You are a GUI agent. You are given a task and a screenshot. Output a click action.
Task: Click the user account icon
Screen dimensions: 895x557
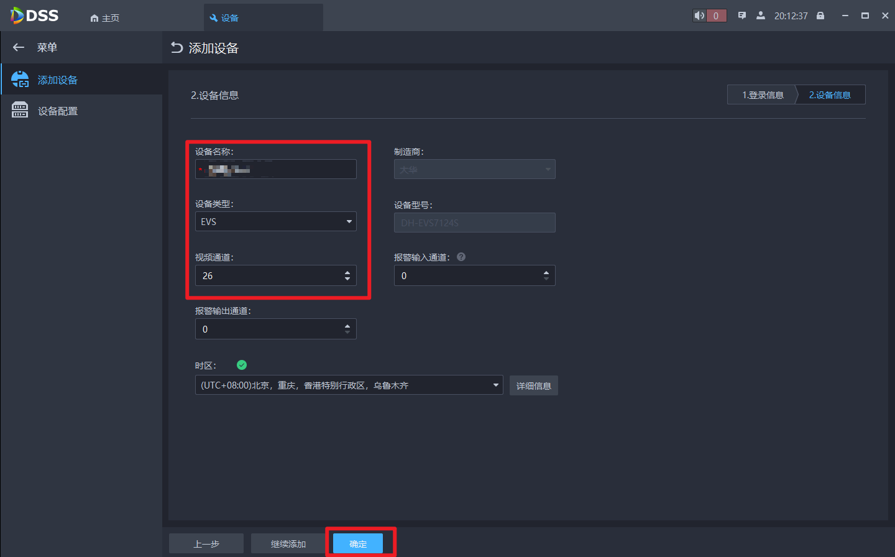point(760,16)
